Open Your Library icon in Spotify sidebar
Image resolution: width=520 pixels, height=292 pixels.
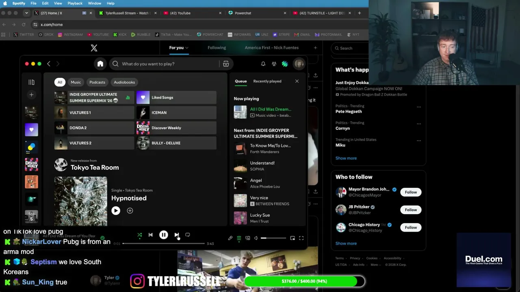[x=31, y=82]
